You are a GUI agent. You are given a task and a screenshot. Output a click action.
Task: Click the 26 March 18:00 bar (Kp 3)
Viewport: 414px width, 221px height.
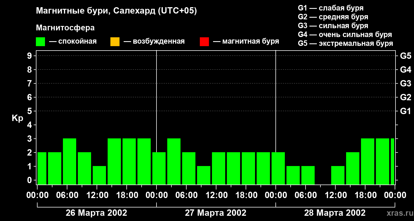pos(129,161)
